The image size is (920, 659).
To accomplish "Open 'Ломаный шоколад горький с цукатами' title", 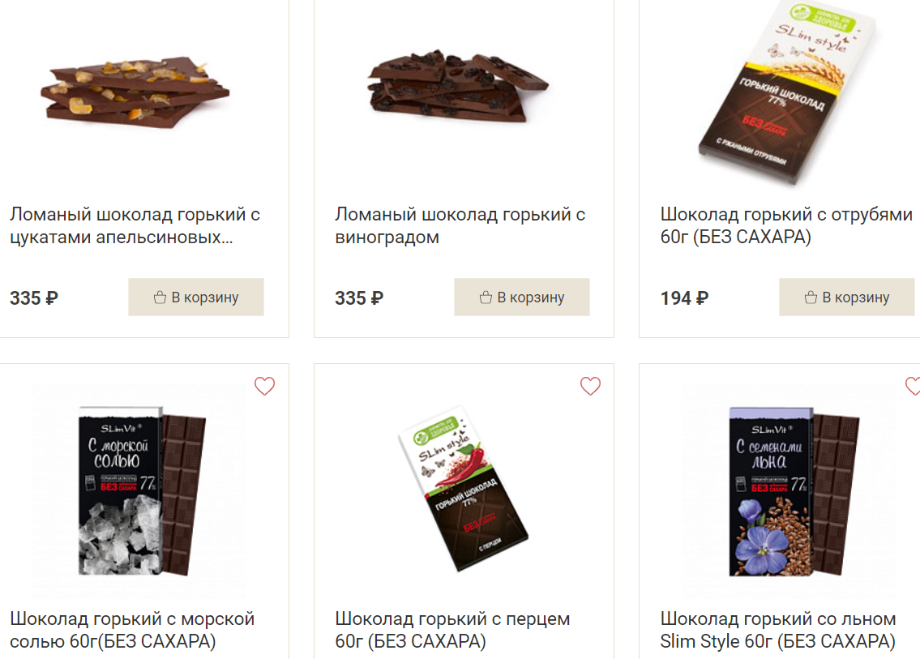I will pos(135,225).
